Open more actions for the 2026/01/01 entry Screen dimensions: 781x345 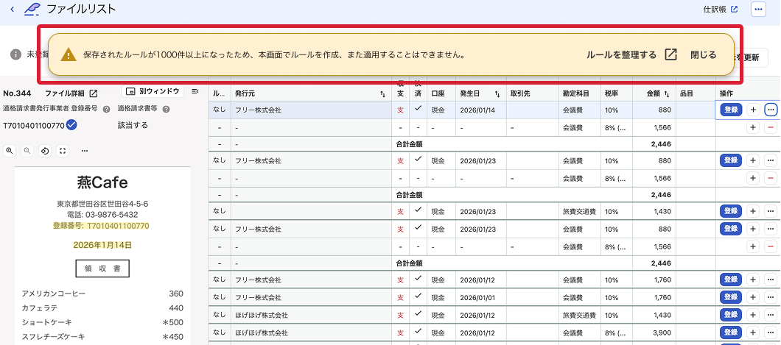click(771, 297)
